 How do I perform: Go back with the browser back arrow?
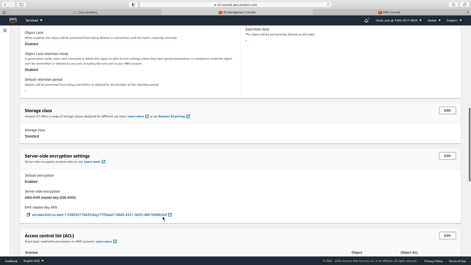click(5, 5)
